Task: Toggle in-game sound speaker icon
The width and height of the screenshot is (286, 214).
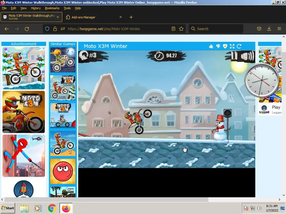Action: (x=247, y=56)
